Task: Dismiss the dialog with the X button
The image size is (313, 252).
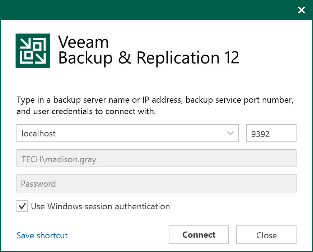Action: click(x=301, y=10)
